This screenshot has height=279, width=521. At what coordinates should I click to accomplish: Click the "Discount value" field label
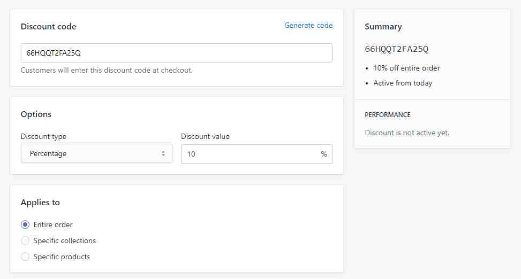[205, 136]
